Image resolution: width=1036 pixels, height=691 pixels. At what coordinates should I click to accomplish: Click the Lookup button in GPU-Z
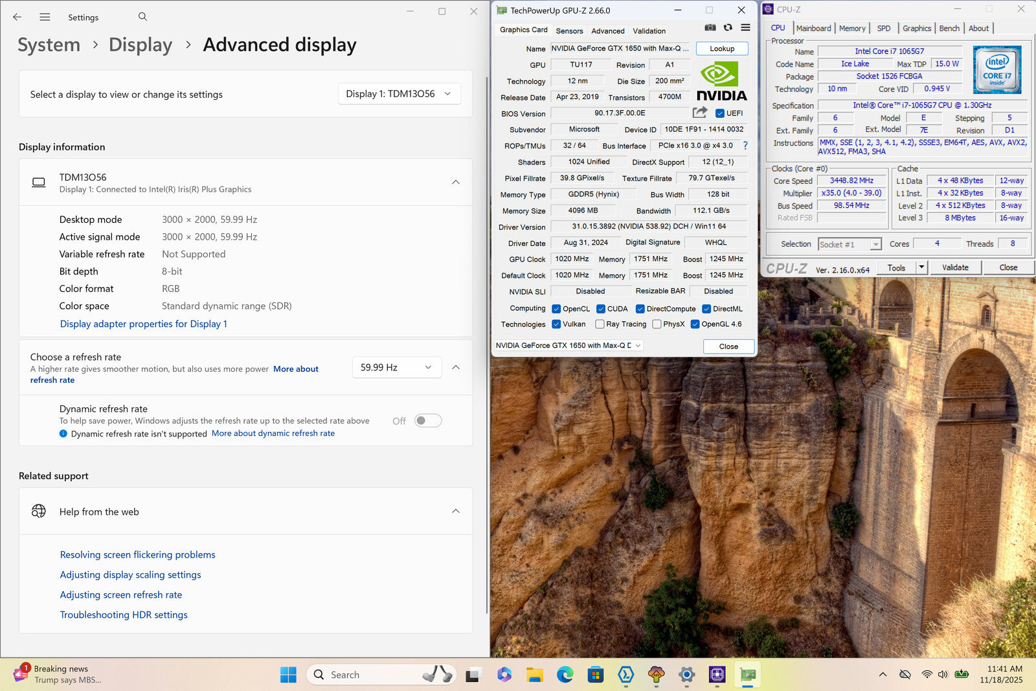722,49
